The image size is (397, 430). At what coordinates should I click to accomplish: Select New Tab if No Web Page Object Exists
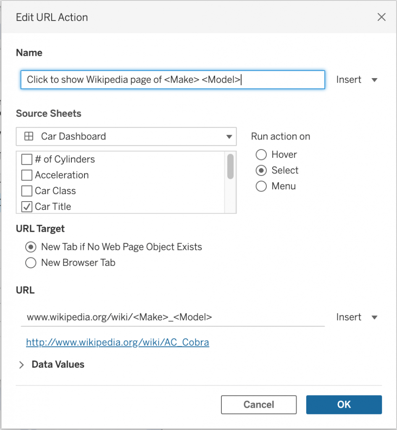click(31, 247)
